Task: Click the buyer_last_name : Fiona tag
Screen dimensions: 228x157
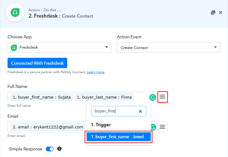Action: tap(104, 97)
